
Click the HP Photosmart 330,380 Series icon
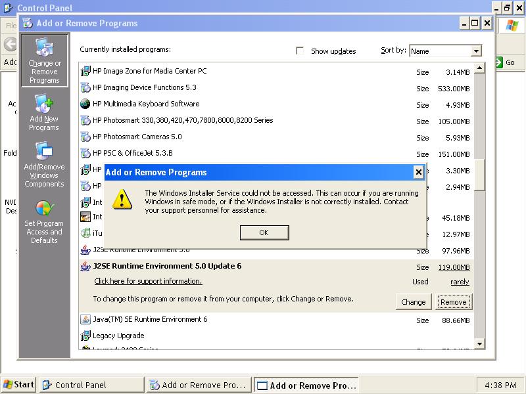pos(85,120)
